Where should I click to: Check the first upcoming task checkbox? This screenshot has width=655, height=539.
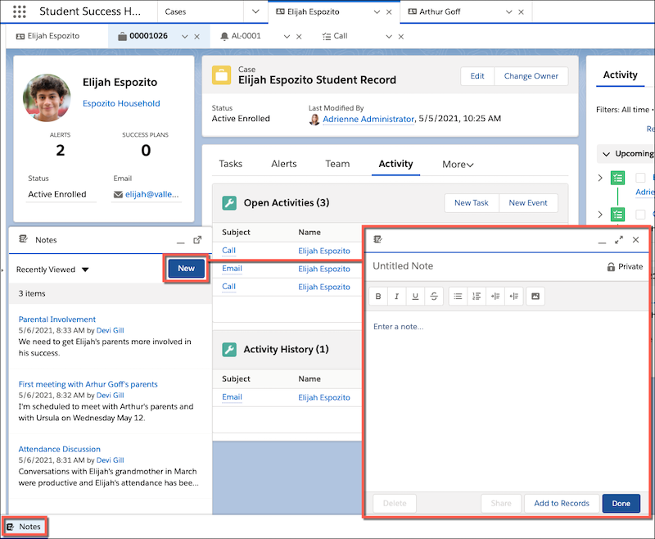click(x=640, y=178)
